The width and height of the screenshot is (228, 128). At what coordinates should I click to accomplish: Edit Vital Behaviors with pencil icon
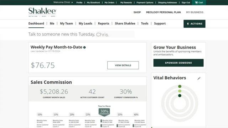tap(199, 78)
